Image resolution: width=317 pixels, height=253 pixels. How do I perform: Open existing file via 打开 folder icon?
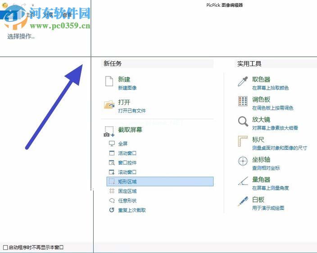tap(109, 105)
